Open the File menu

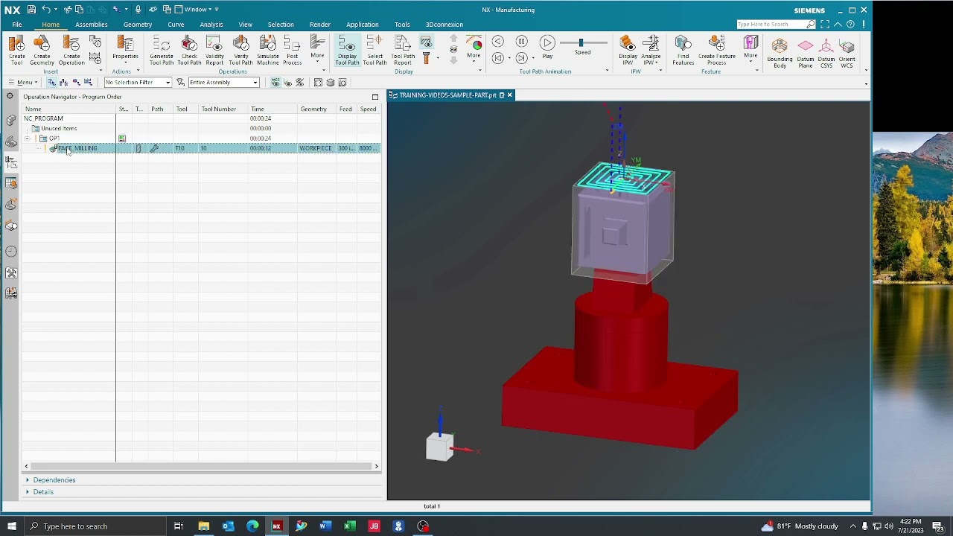16,25
